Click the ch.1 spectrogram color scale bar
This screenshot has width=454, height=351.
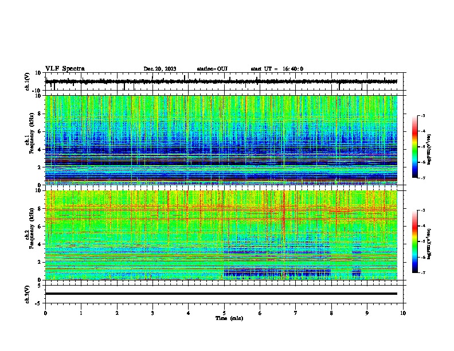tap(414, 147)
